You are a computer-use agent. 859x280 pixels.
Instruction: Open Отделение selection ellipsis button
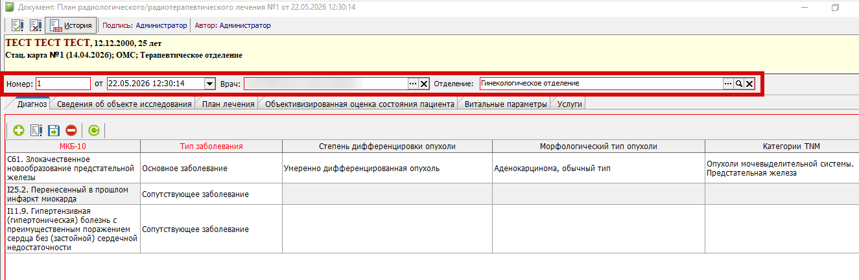pos(728,84)
